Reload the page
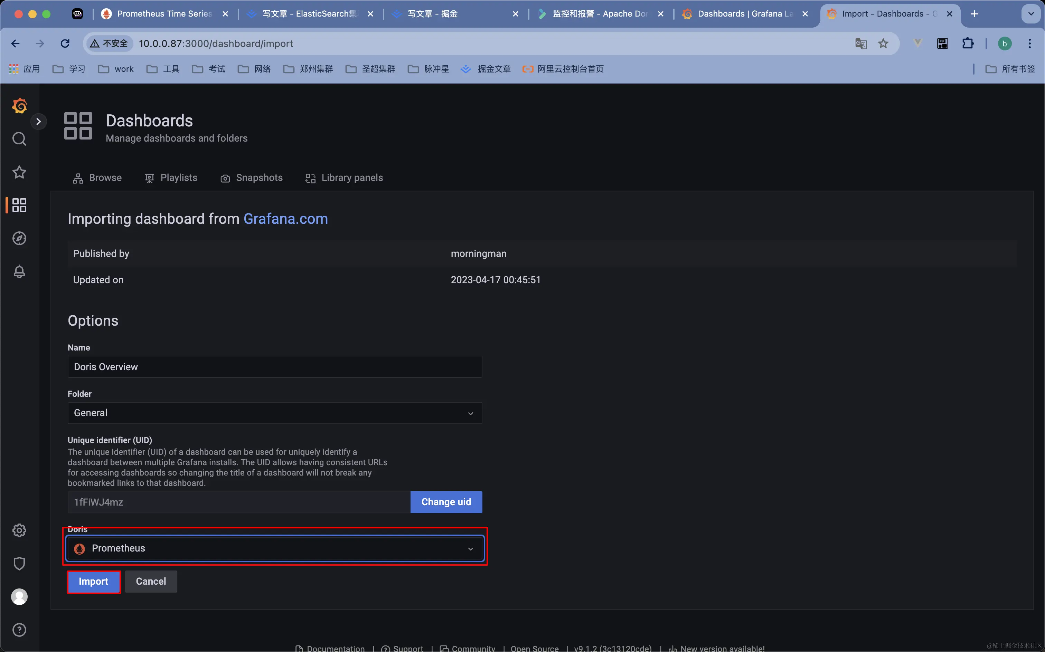 (65, 44)
